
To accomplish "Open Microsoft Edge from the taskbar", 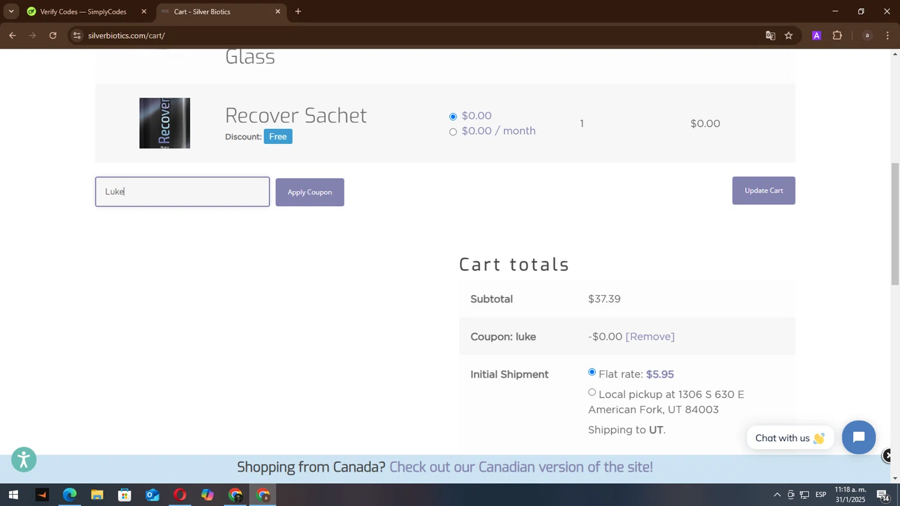I will tap(70, 495).
